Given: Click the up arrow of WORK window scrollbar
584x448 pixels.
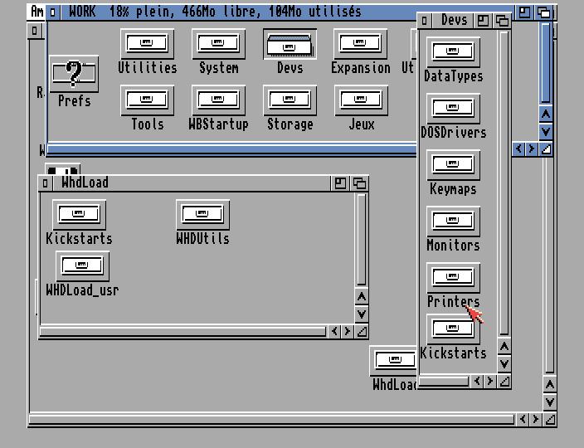Looking at the screenshot, I should click(546, 114).
